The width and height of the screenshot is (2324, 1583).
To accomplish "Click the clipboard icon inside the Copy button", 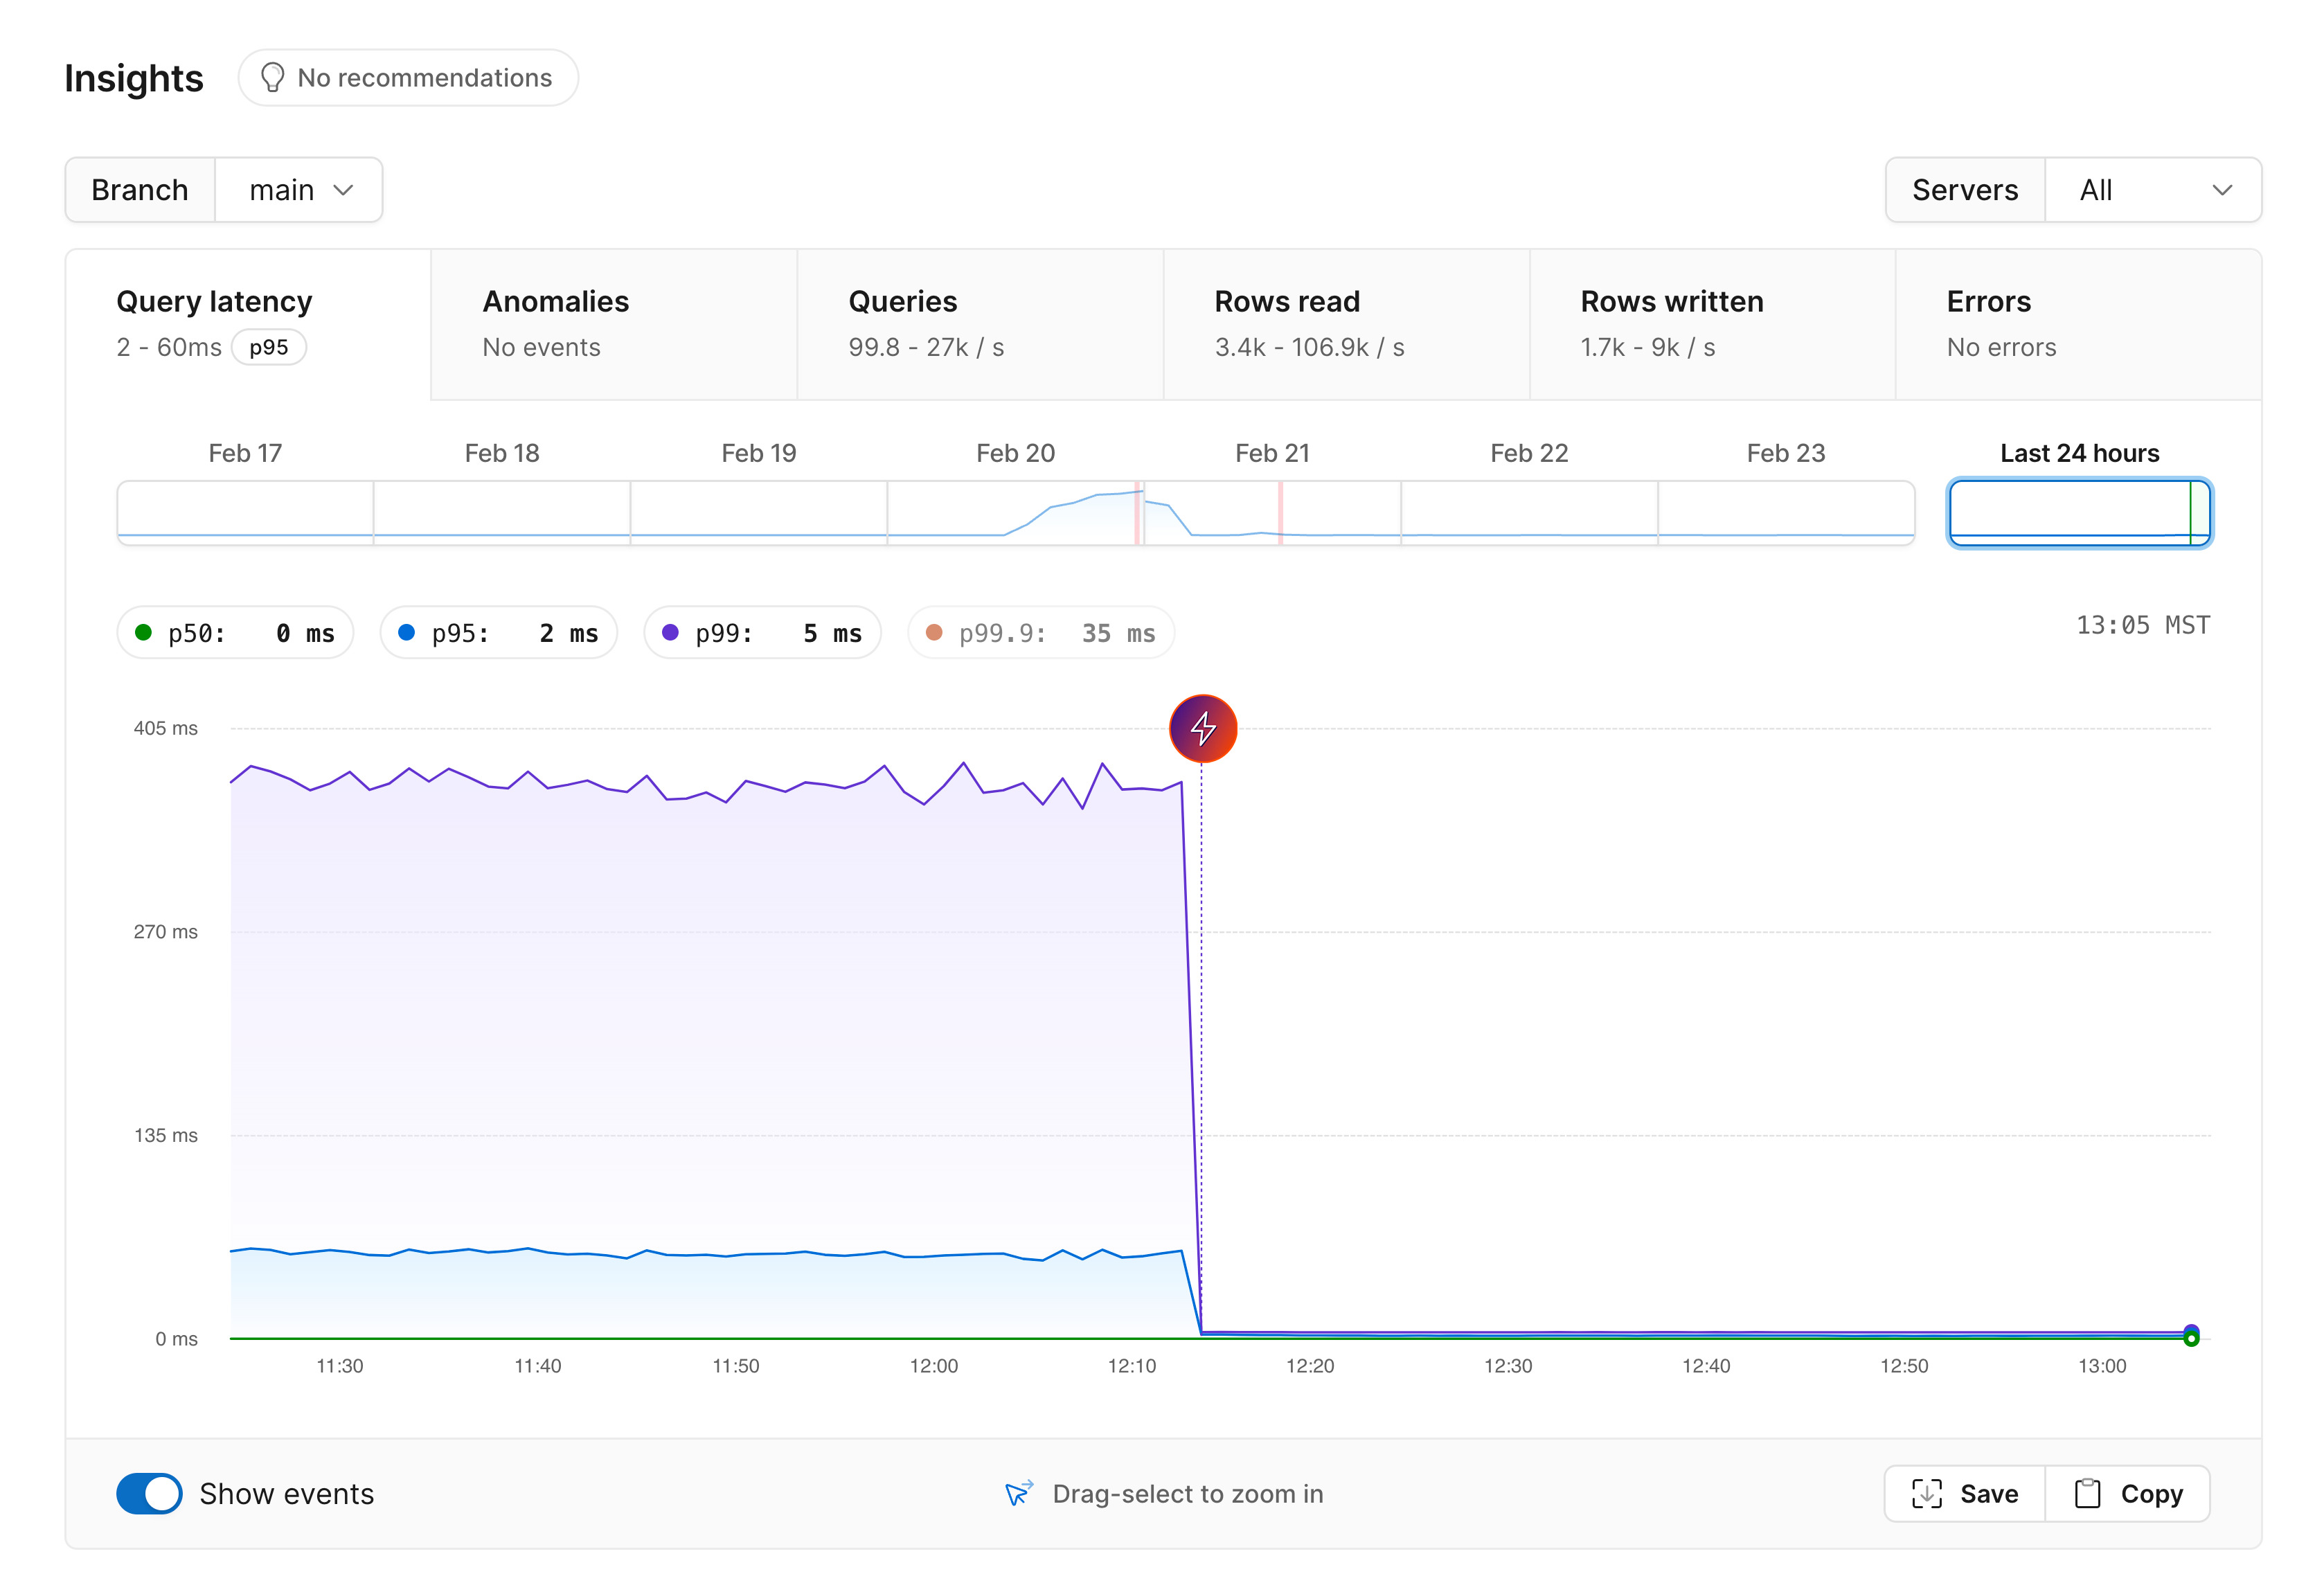I will click(2088, 1493).
